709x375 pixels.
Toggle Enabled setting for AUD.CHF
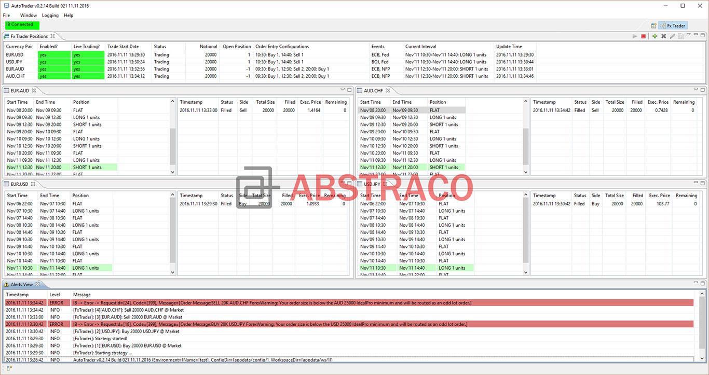(54, 76)
